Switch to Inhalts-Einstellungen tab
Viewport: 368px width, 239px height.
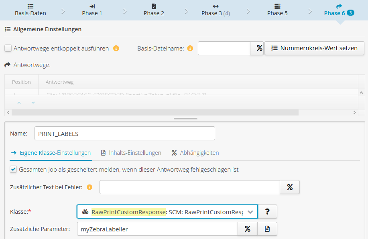(x=131, y=153)
